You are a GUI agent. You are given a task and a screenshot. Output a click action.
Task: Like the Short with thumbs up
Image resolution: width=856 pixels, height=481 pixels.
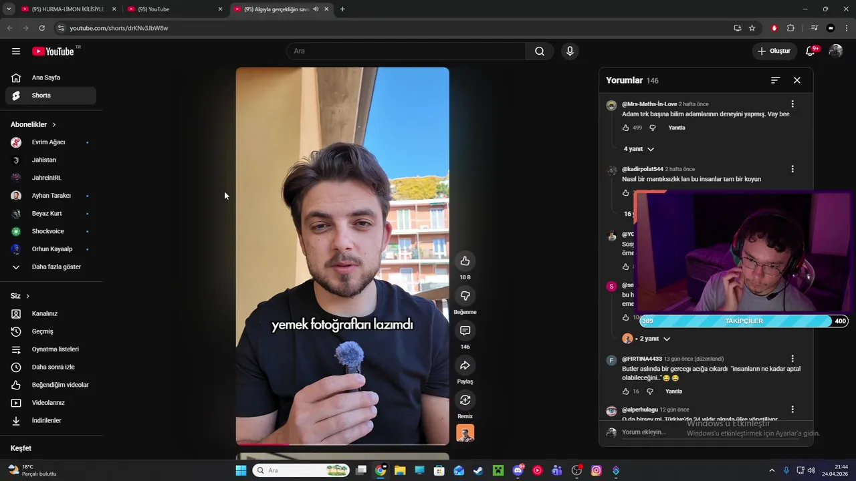click(465, 261)
